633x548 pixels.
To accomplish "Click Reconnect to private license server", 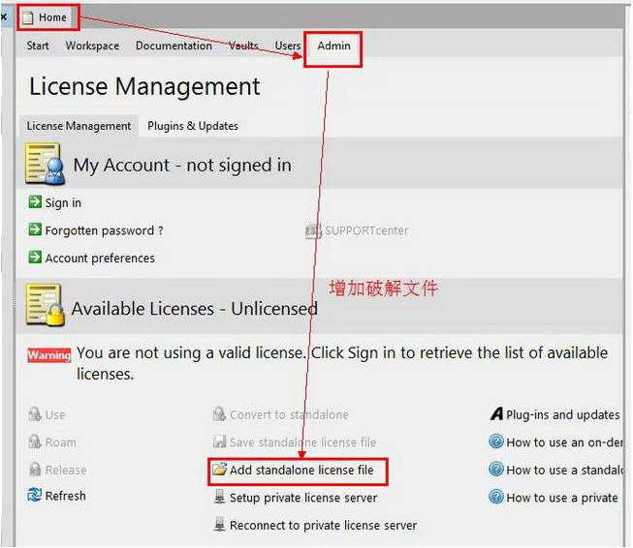I will coord(323,525).
